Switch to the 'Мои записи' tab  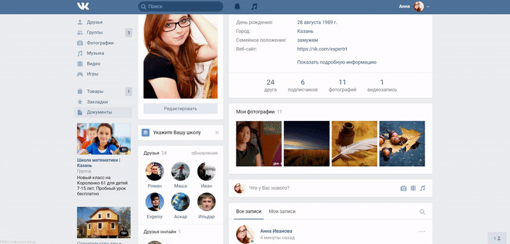[x=282, y=211]
